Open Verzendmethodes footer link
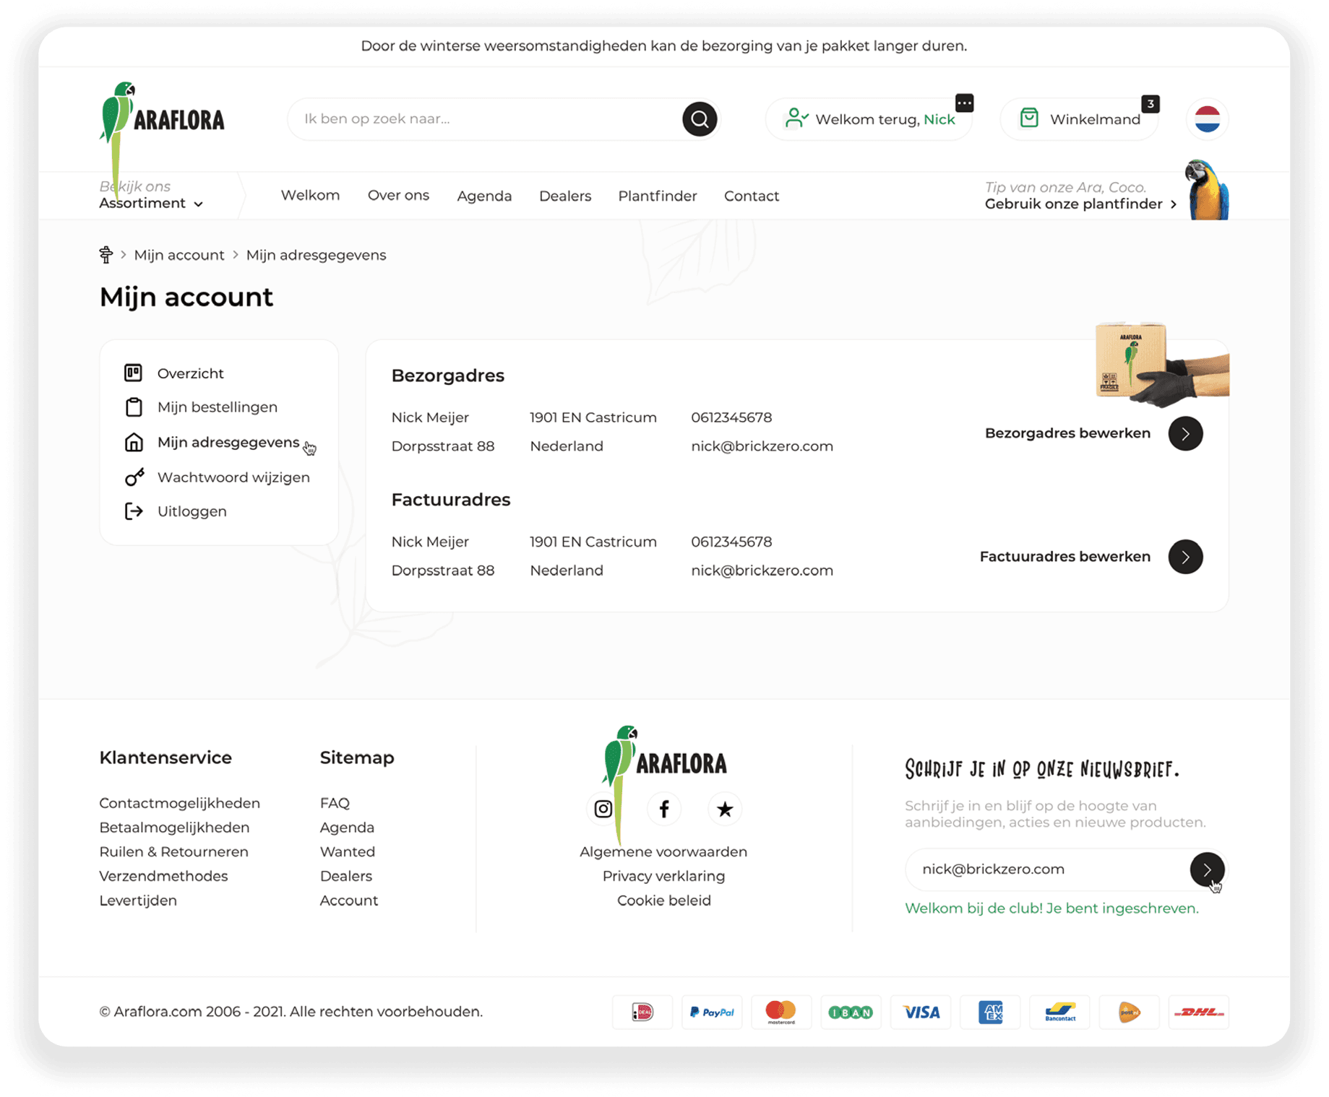This screenshot has width=1329, height=1097. click(x=163, y=877)
